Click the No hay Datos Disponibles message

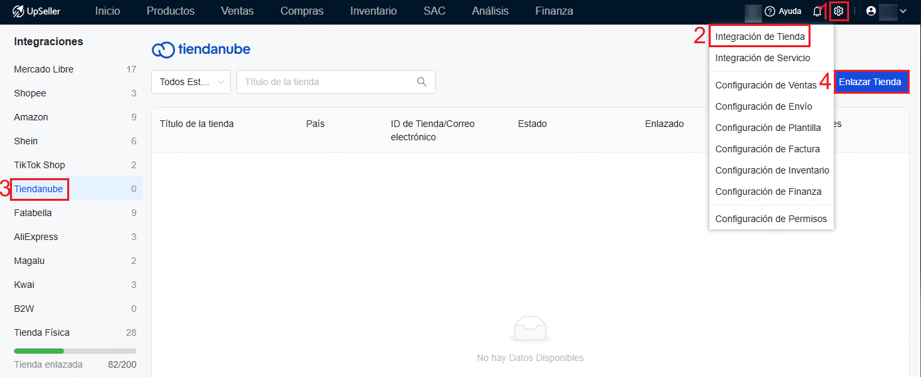click(x=530, y=358)
